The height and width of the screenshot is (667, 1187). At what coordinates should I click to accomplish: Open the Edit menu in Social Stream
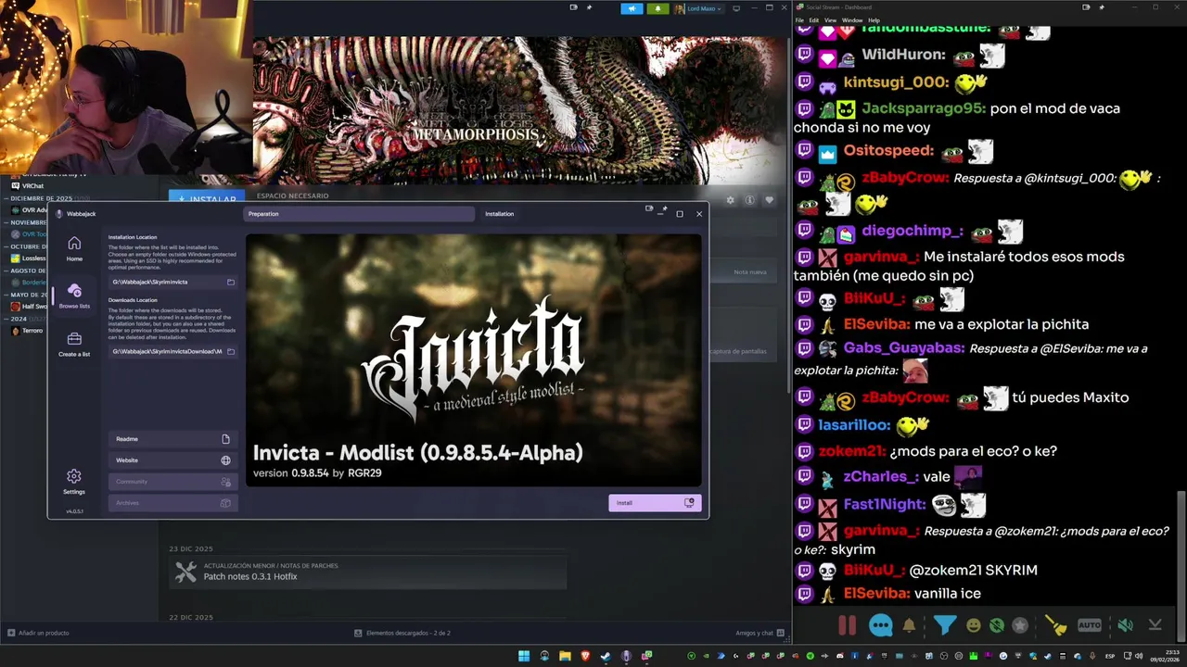(813, 19)
